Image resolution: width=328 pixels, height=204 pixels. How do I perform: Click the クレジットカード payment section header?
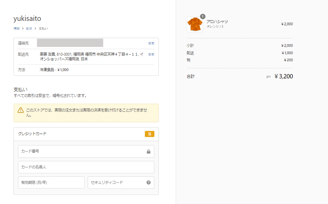(33, 134)
